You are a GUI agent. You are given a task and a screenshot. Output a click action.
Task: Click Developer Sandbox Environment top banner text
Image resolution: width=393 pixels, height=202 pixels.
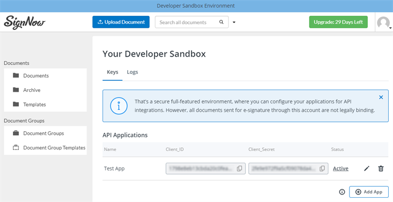[196, 6]
